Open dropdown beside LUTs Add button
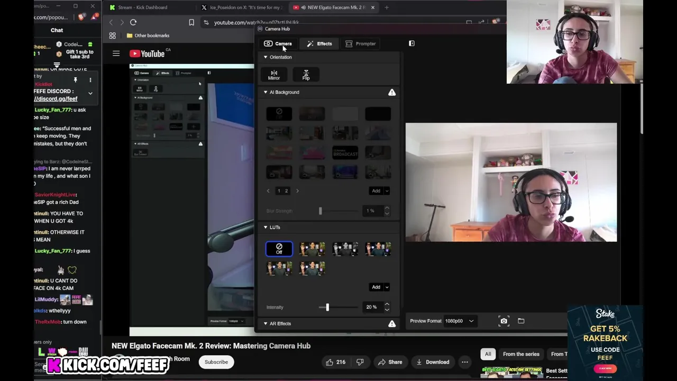Image resolution: width=677 pixels, height=381 pixels. (387, 287)
